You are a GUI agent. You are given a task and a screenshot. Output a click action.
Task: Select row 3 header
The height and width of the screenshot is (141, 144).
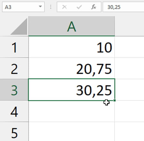(x=14, y=90)
